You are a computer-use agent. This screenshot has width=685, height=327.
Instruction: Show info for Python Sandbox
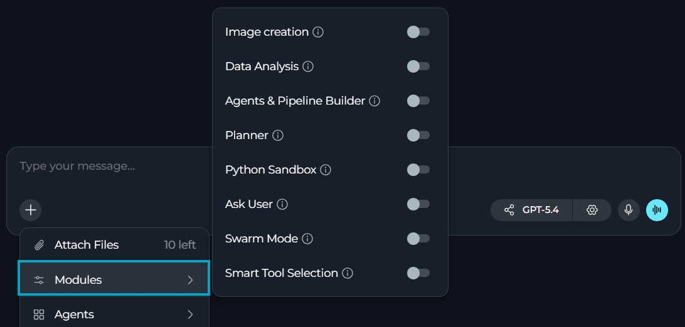pos(326,170)
